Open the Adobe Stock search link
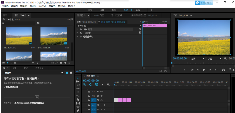Viewport: 235px width, 113px height. tap(29, 103)
